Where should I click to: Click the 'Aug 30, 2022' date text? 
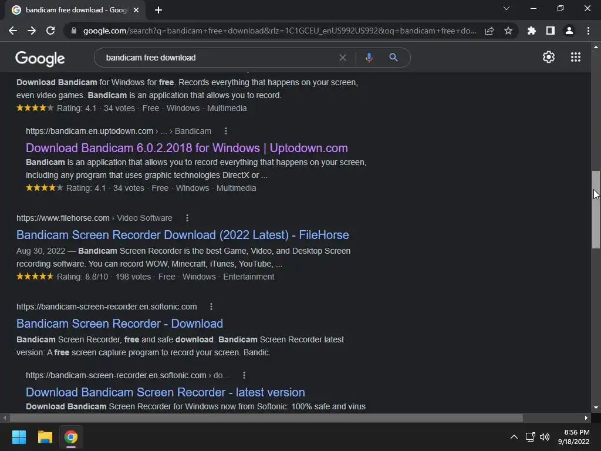tap(40, 251)
